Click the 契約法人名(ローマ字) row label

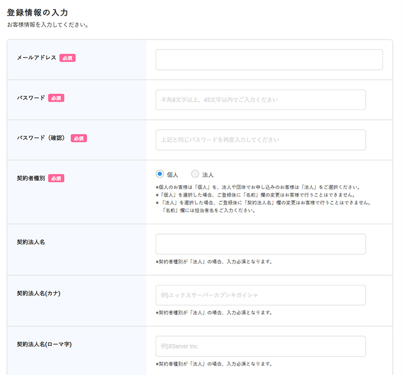[44, 344]
